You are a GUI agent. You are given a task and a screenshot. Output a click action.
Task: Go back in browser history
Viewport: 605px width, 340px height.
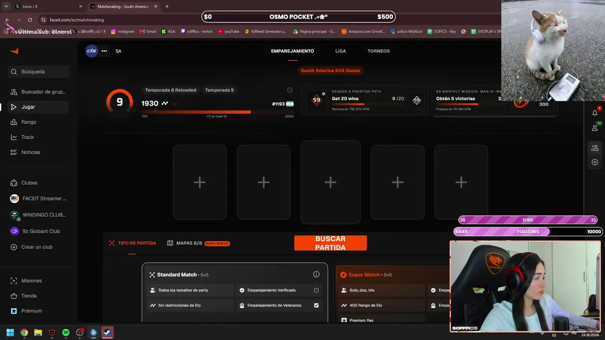[7, 20]
